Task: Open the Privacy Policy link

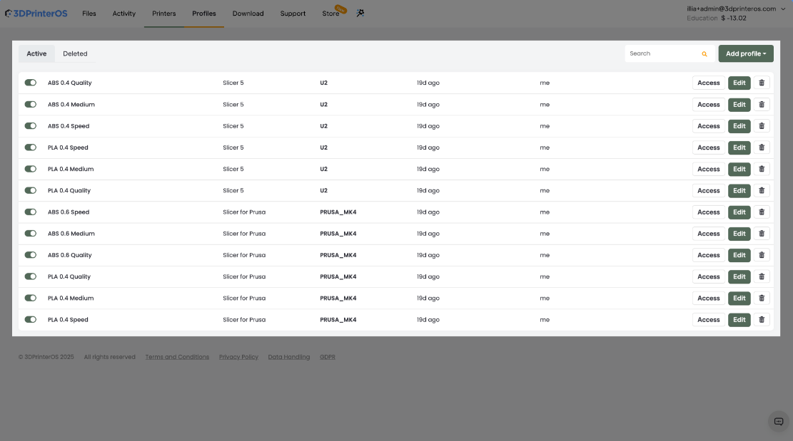Action: click(238, 357)
